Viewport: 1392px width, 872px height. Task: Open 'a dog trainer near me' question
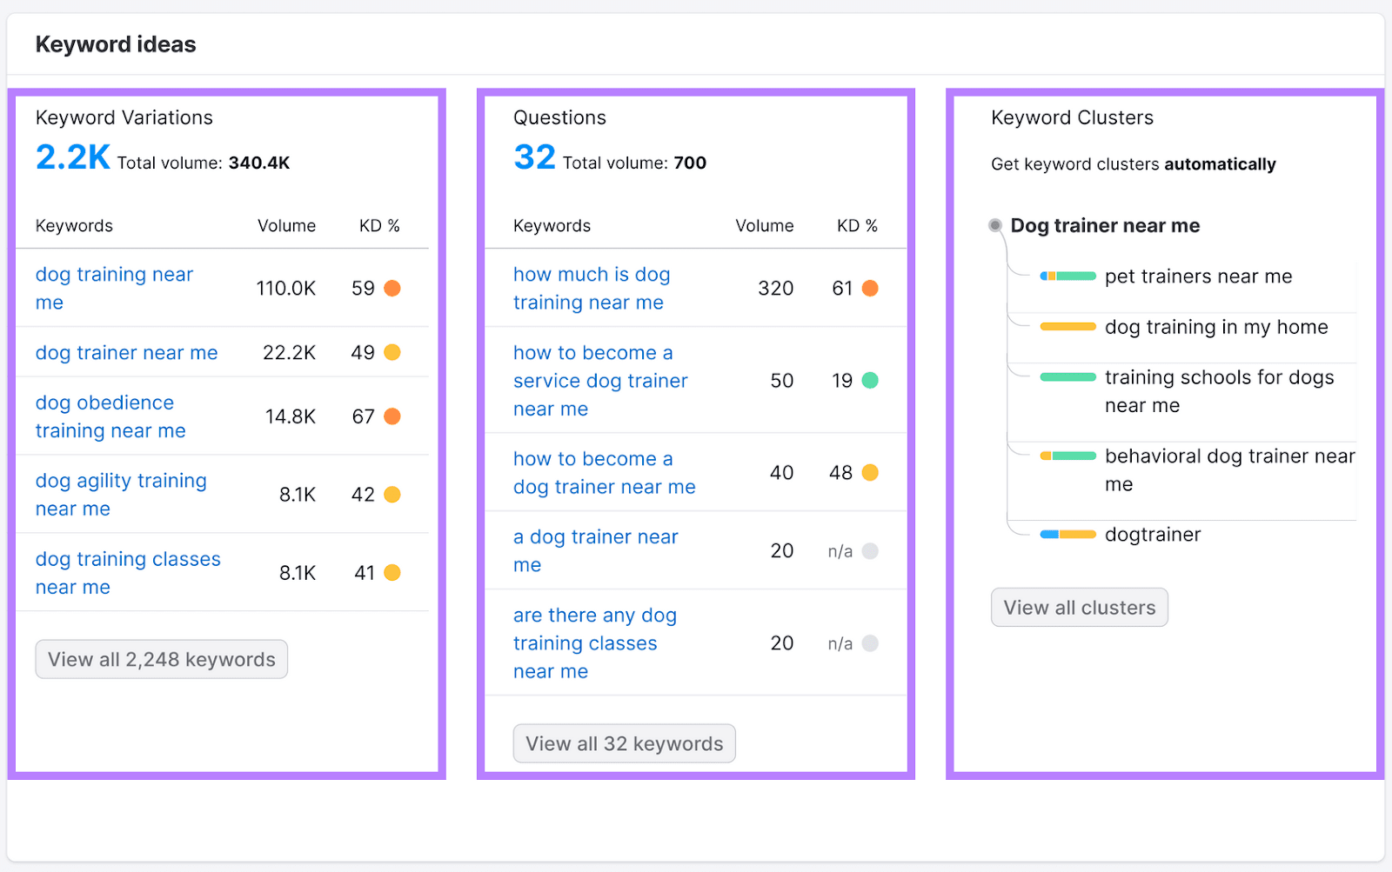click(596, 551)
